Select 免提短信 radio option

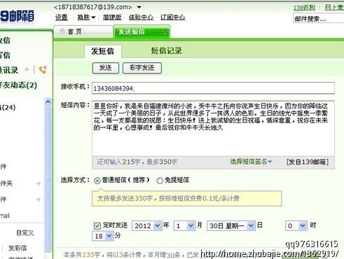point(160,181)
